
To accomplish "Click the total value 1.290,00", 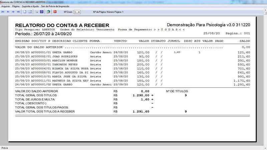I will (x=141, y=95).
